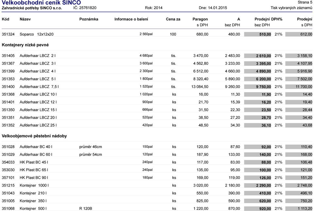The image size is (314, 211).
Task: Select code '351324' in Soparco row
Action: 8,34
